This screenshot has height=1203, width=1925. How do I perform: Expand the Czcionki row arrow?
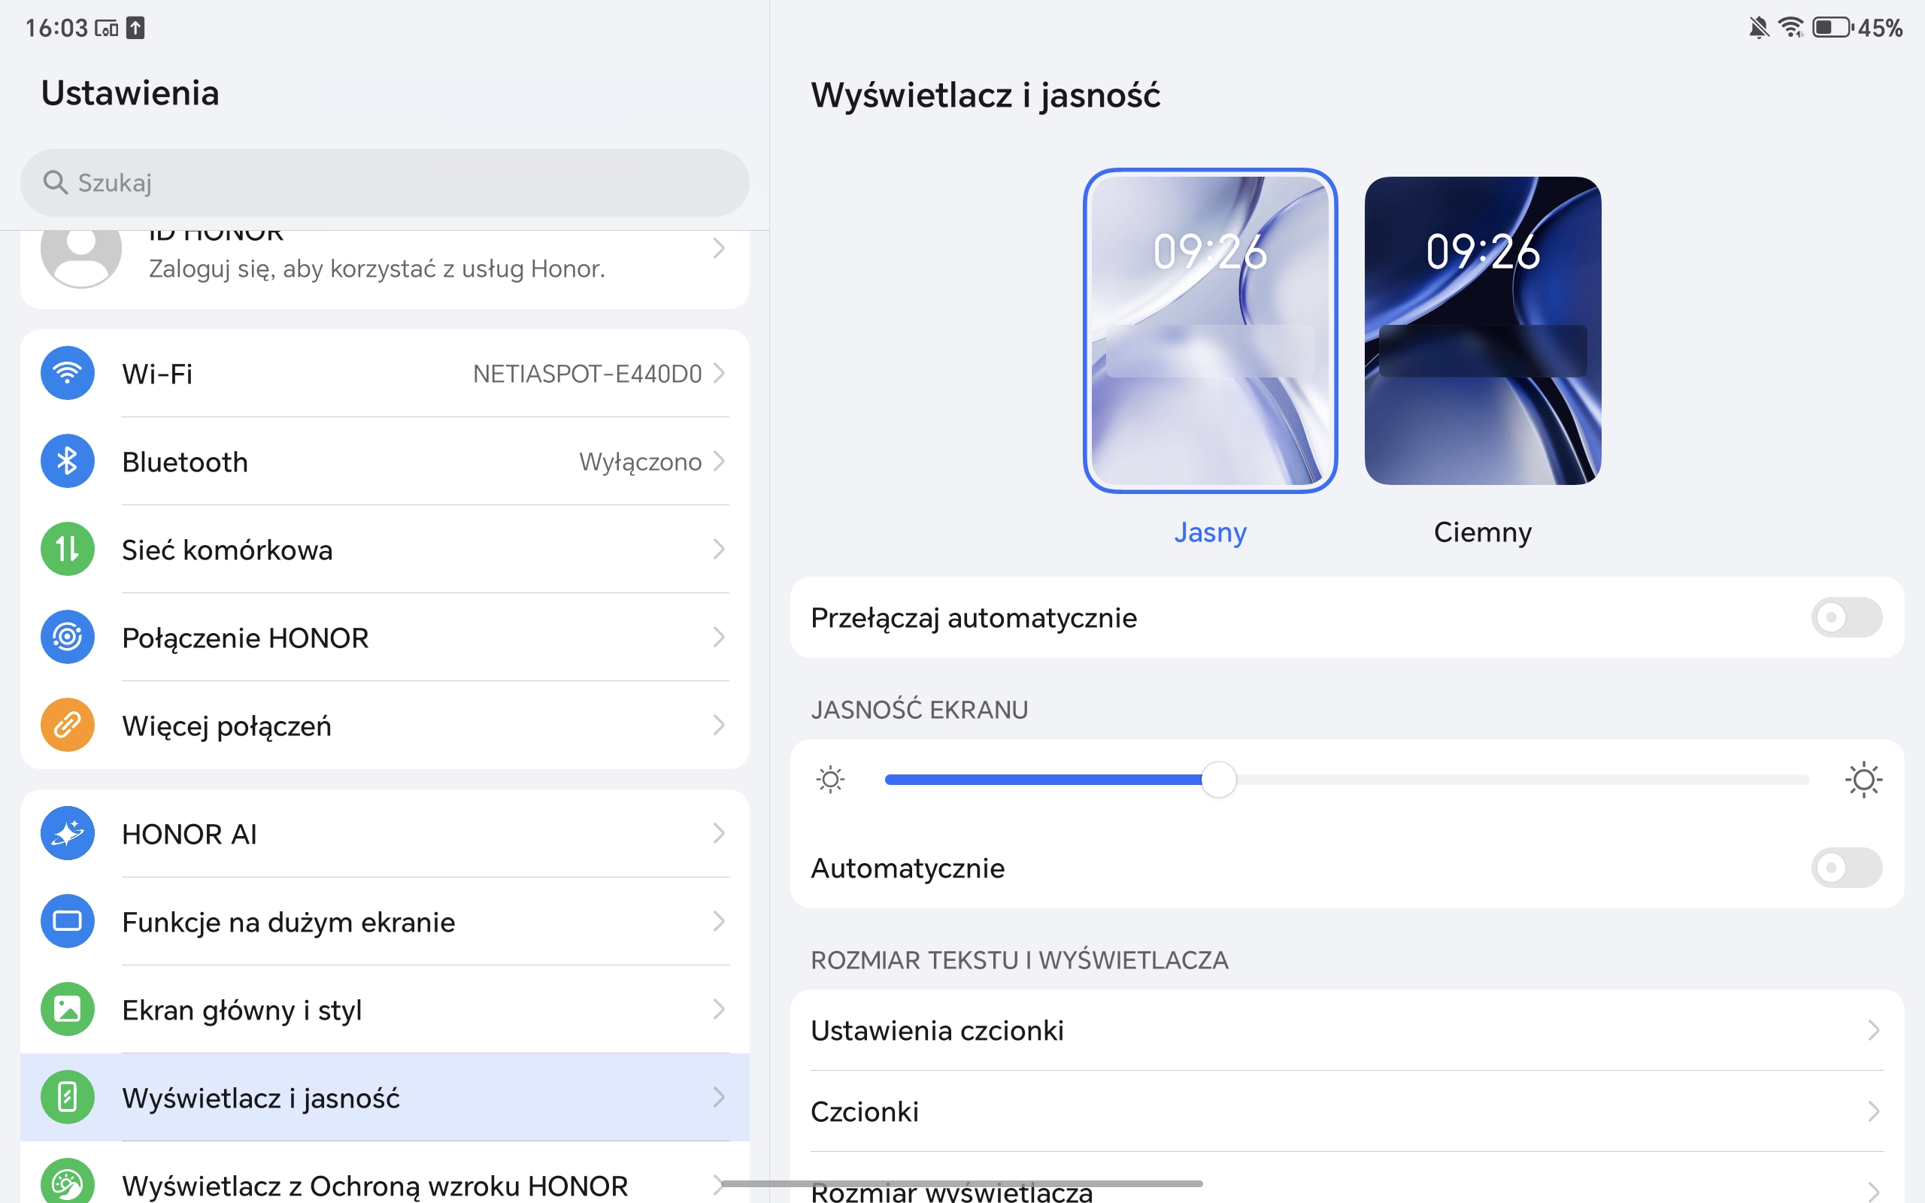pos(1873,1111)
